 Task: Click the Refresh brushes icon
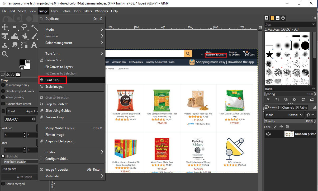click(x=303, y=100)
